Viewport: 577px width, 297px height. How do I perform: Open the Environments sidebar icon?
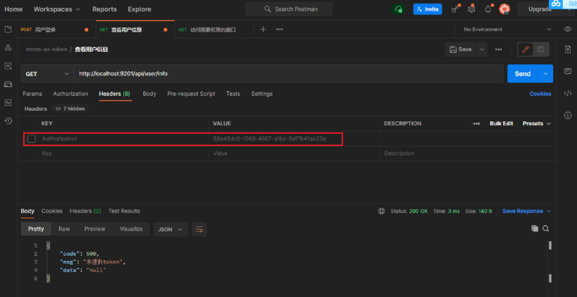[x=8, y=66]
